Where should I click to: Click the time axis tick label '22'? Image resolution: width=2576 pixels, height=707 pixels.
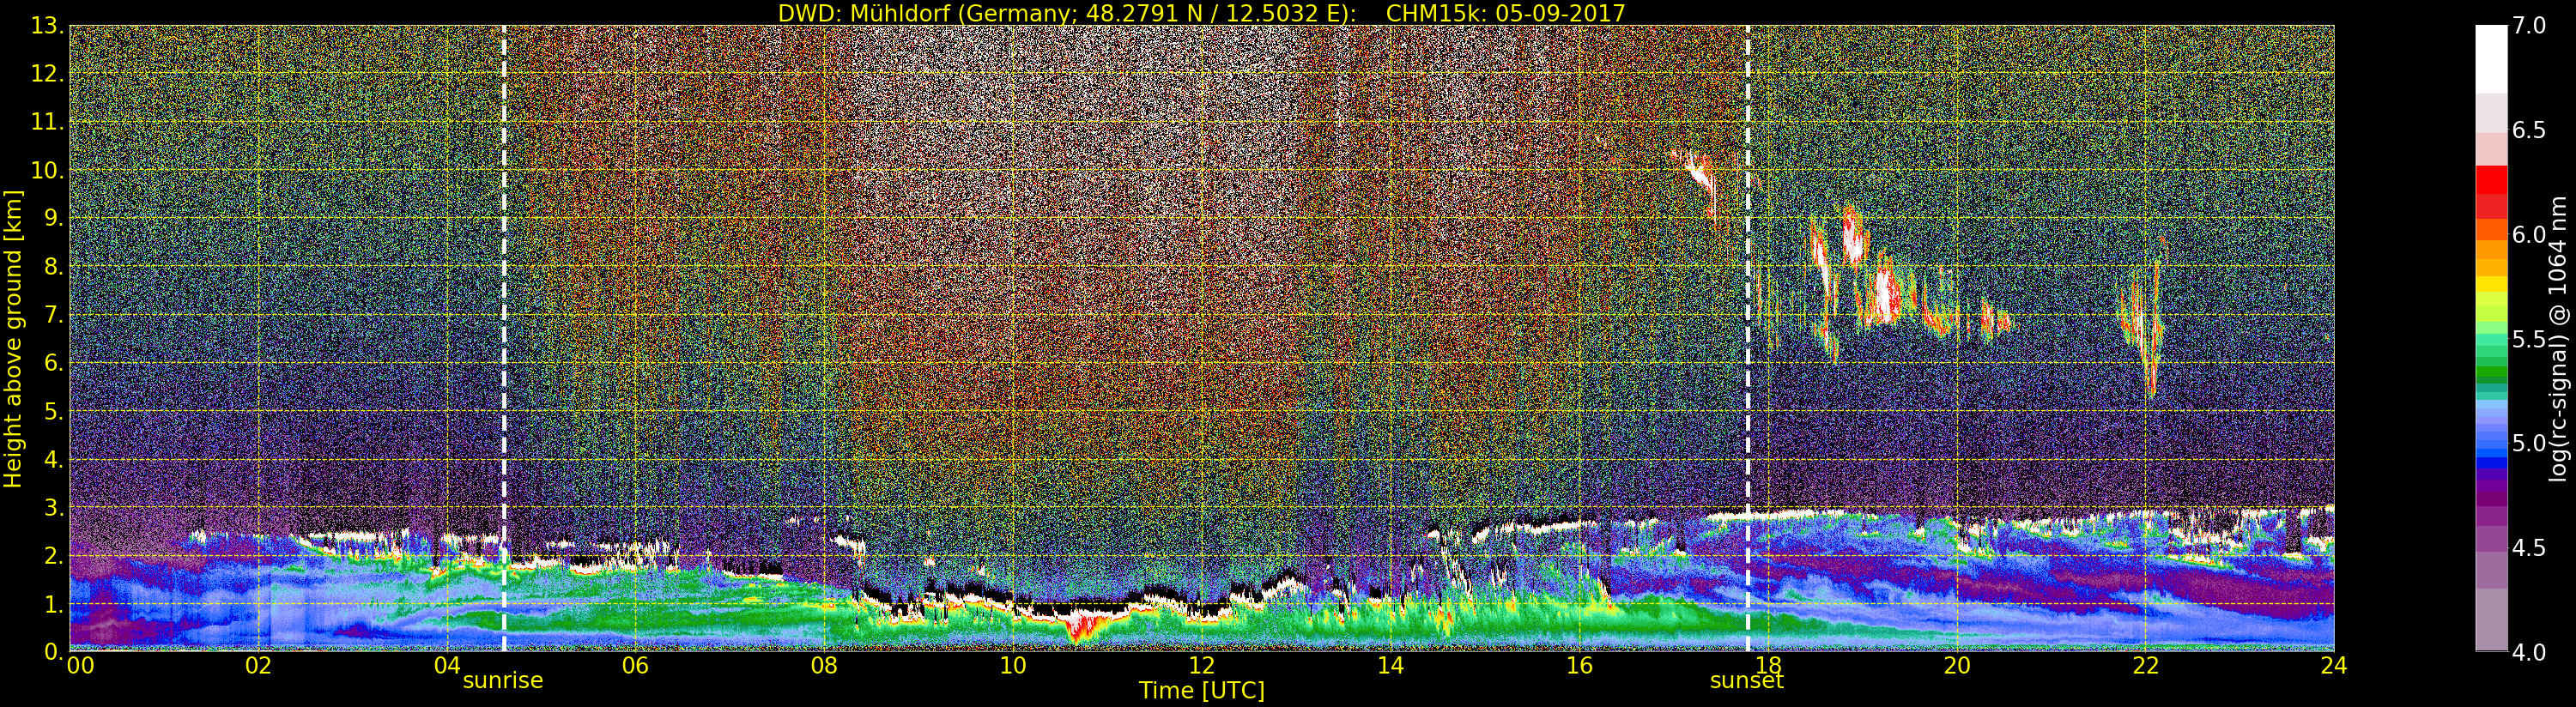(x=2145, y=665)
